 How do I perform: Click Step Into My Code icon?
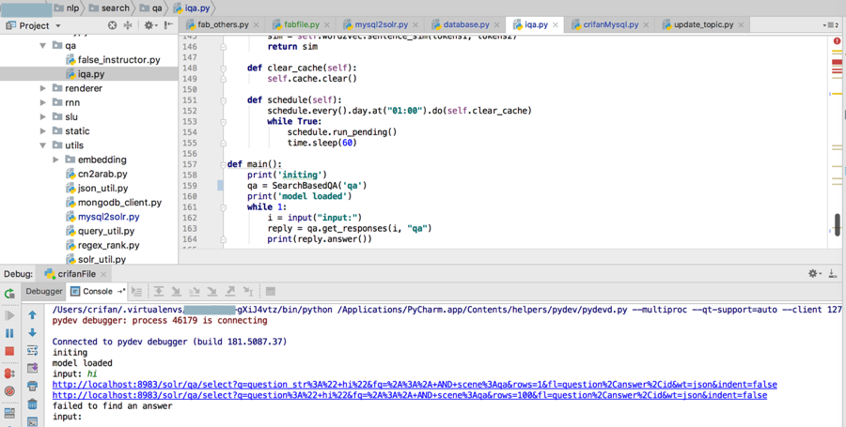pos(195,292)
